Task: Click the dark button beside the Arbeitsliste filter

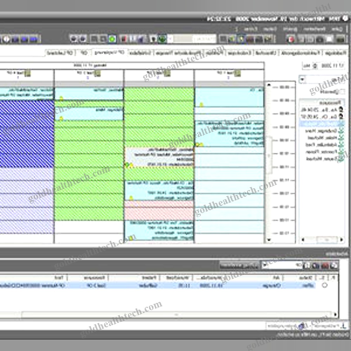Action: 239,266
